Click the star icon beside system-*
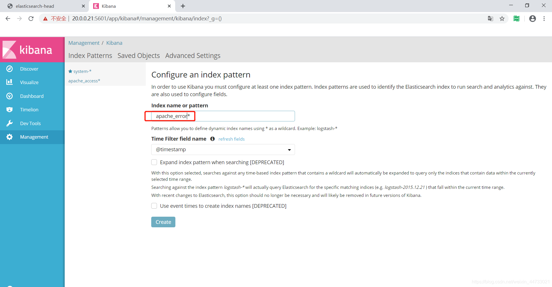 70,71
